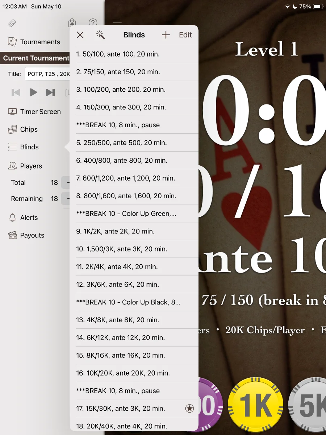Open Timer Screen menu item

coord(34,112)
